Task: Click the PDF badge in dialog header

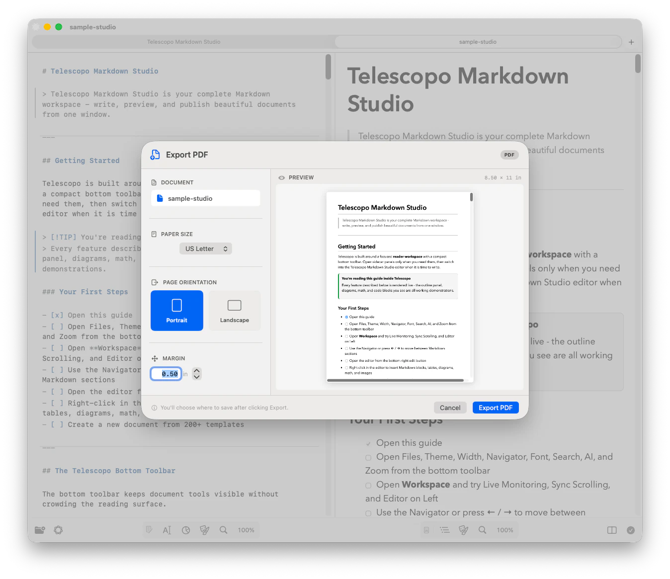Action: click(x=509, y=155)
